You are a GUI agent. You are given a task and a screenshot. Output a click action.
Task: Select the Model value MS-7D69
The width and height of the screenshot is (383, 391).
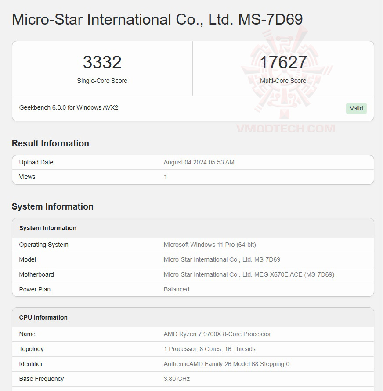tap(222, 259)
